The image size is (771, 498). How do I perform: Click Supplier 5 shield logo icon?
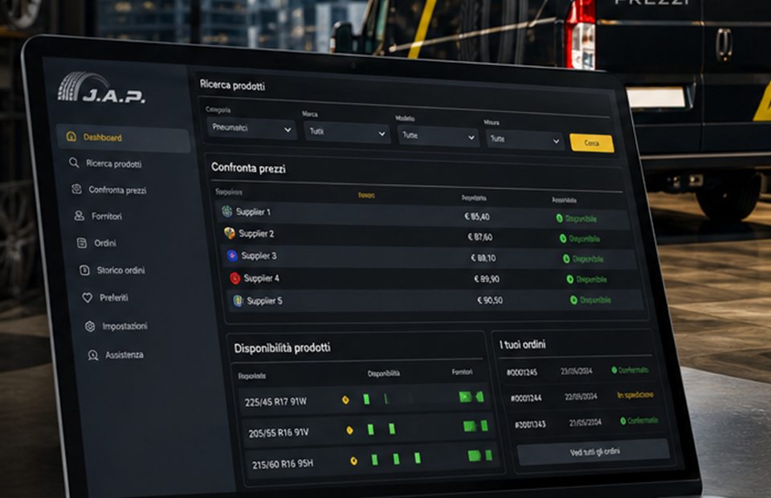click(x=238, y=300)
